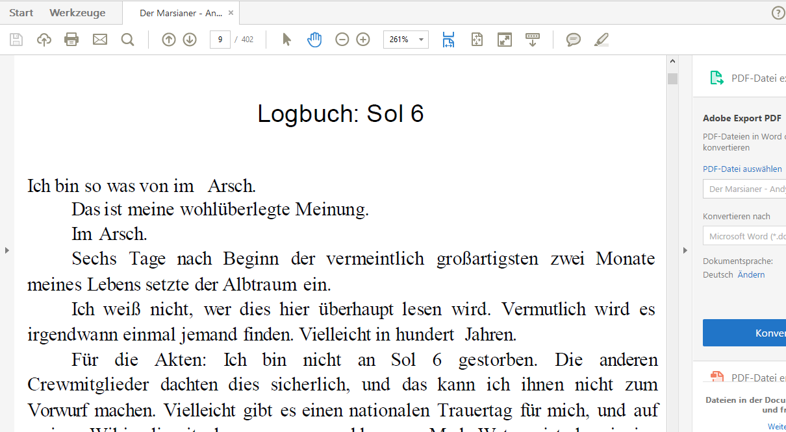Image resolution: width=786 pixels, height=432 pixels.
Task: Open the Help question mark icon
Action: point(778,12)
